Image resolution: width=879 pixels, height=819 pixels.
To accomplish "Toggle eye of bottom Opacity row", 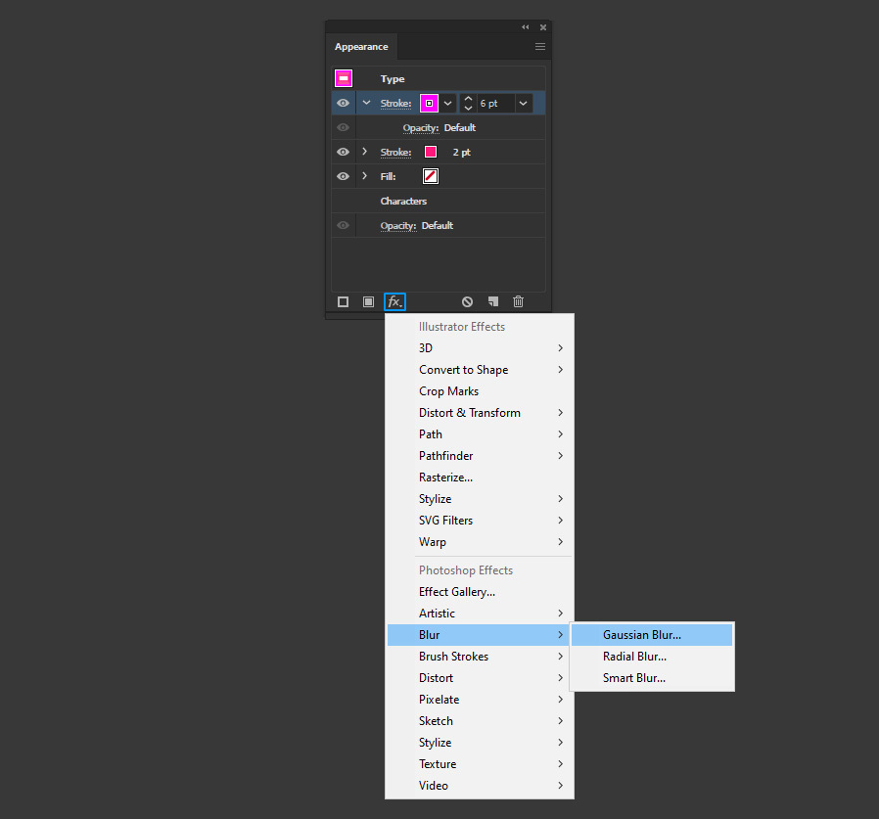I will click(x=343, y=225).
